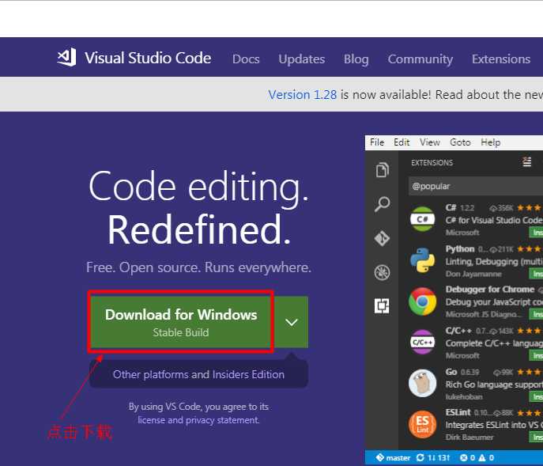Screen dimensions: 543x466
Task: Open the license link
Action: tap(151, 420)
